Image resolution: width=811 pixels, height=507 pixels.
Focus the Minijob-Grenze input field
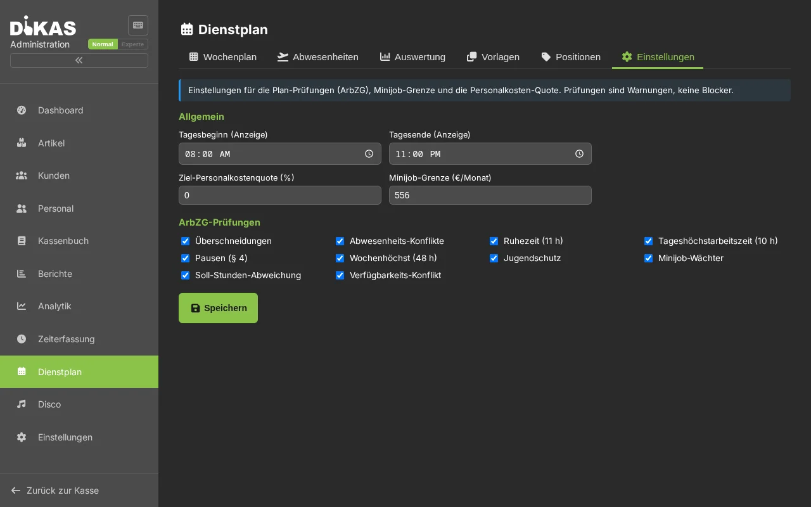490,195
